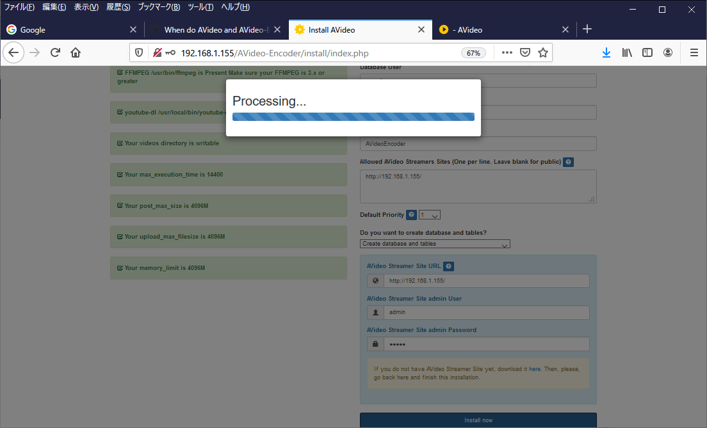Save page to Pocket

(525, 52)
